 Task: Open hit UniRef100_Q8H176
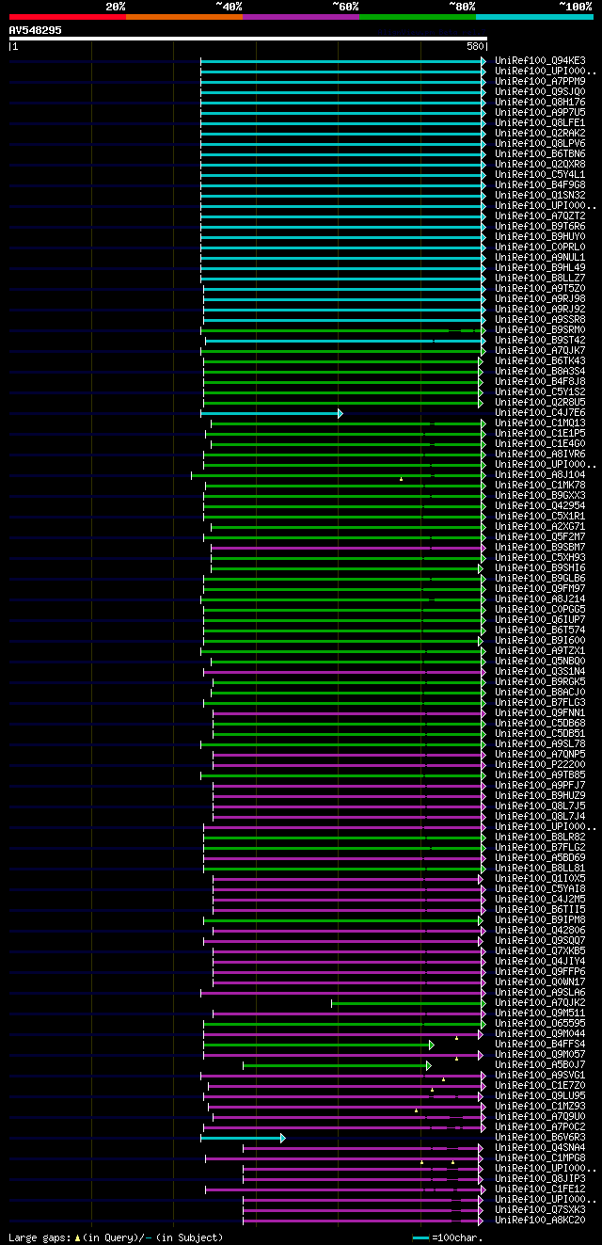[x=540, y=103]
